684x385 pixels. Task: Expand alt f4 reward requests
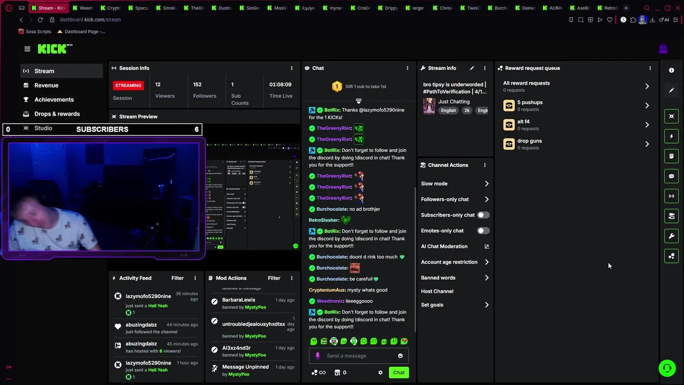[577, 125]
